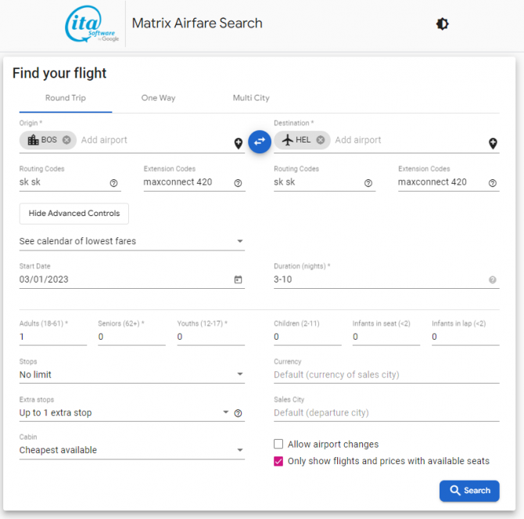
Task: Click Hide Advanced Controls button
Action: (74, 214)
